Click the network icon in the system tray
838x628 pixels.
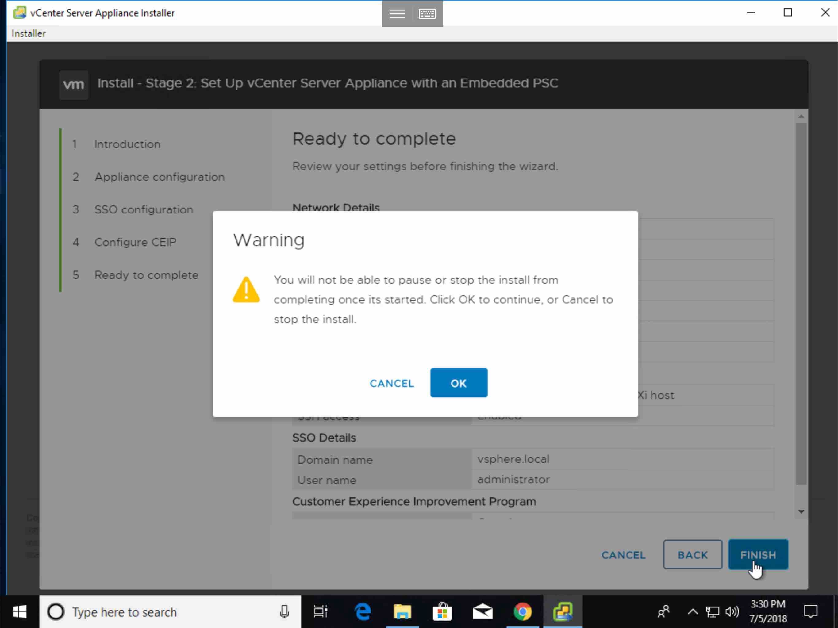(x=712, y=612)
